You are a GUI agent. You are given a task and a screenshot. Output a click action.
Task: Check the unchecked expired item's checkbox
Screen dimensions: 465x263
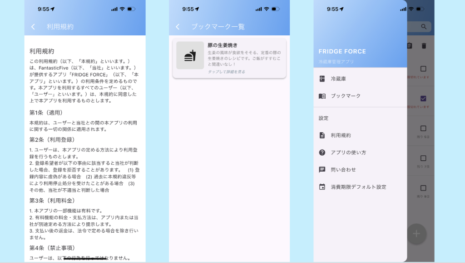click(423, 69)
